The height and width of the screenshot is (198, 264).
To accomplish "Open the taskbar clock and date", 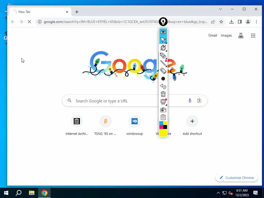I will pos(242,193).
